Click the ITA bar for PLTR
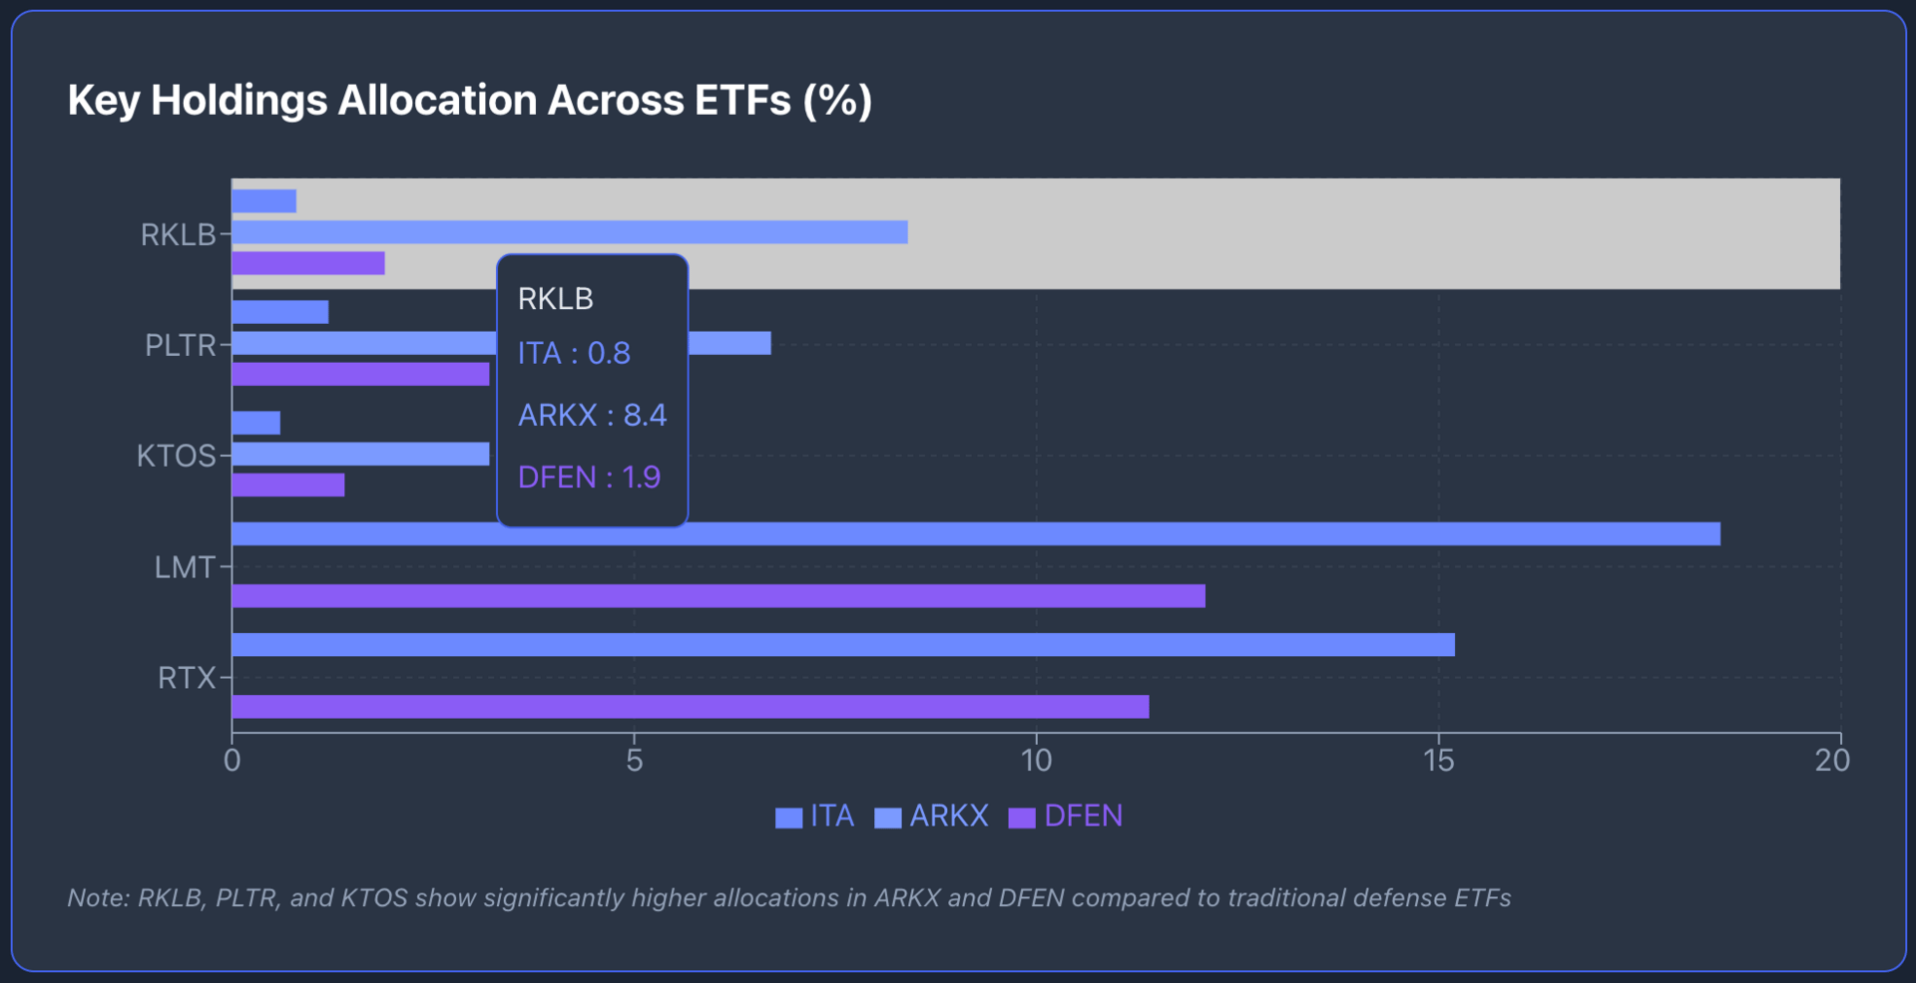This screenshot has width=1916, height=983. (x=279, y=312)
